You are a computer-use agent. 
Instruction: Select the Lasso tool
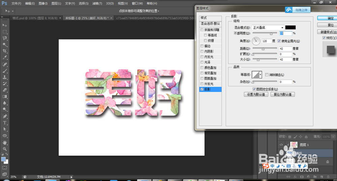(4, 38)
